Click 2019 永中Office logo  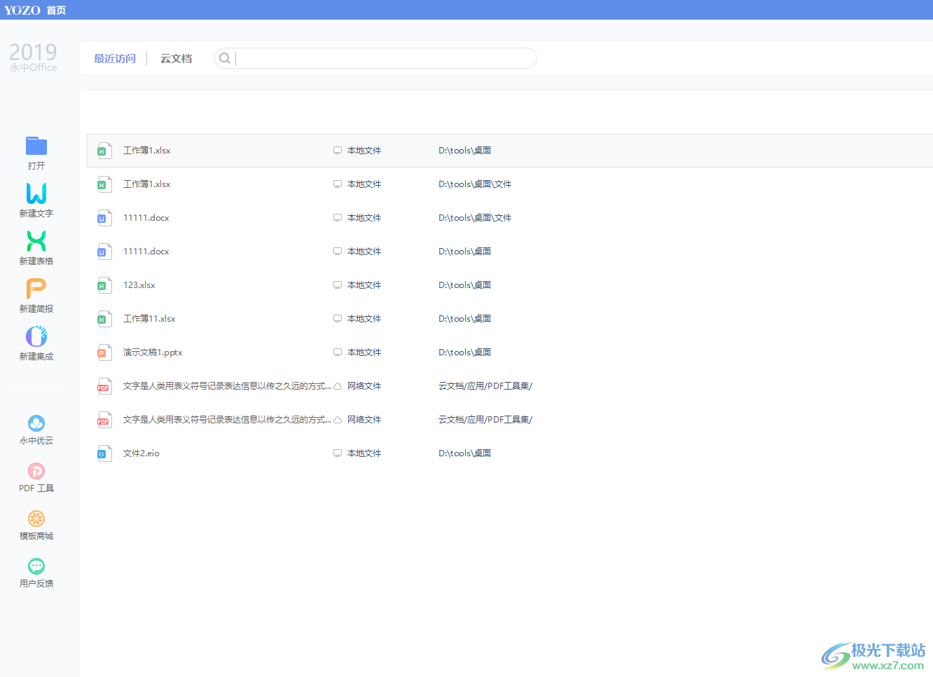coord(33,57)
